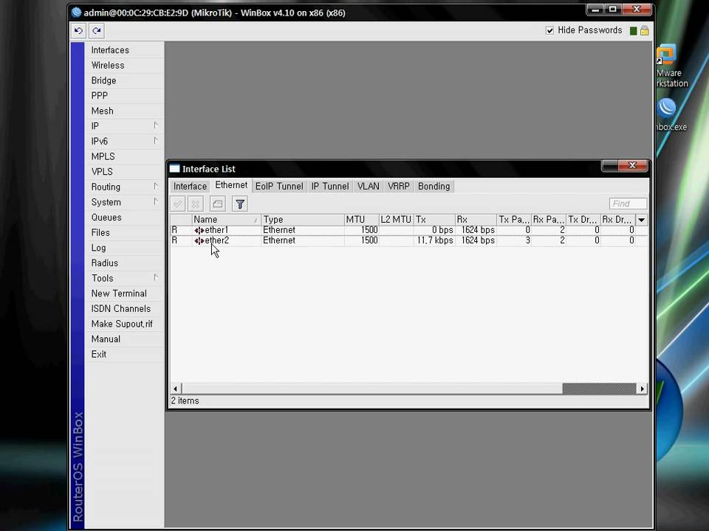The height and width of the screenshot is (531, 709).
Task: Switch to the EoIP Tunnel tab
Action: 279,187
